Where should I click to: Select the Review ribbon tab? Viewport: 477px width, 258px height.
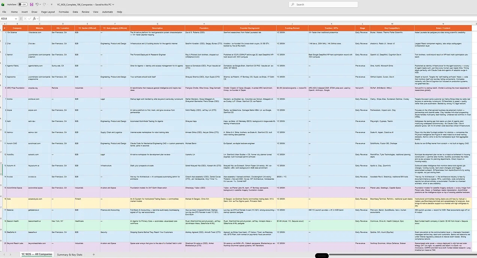(85, 12)
